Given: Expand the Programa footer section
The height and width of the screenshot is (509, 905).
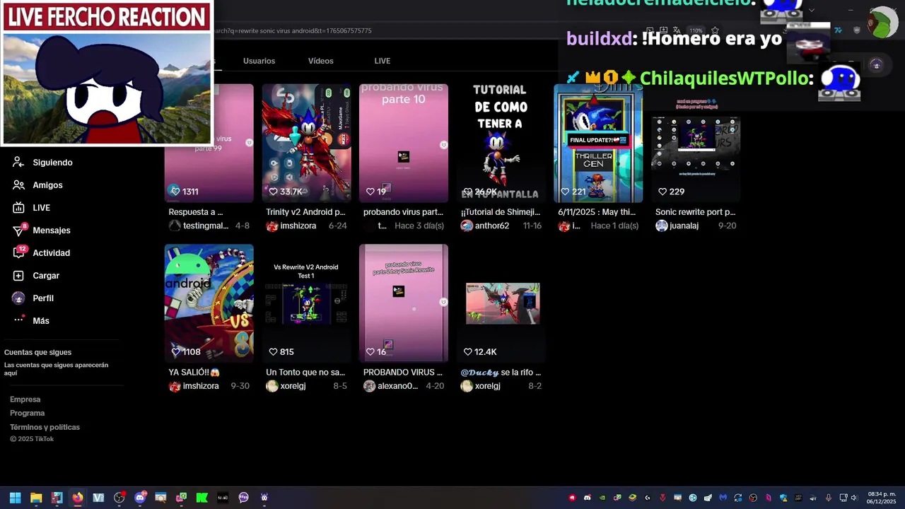Looking at the screenshot, I should [x=28, y=413].
